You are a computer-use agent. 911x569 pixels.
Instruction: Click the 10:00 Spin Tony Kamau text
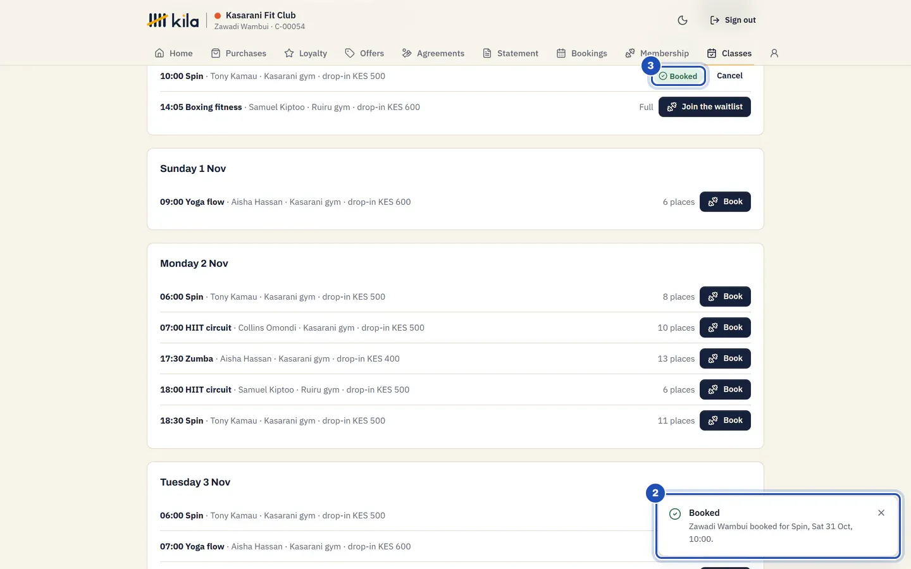click(x=273, y=76)
